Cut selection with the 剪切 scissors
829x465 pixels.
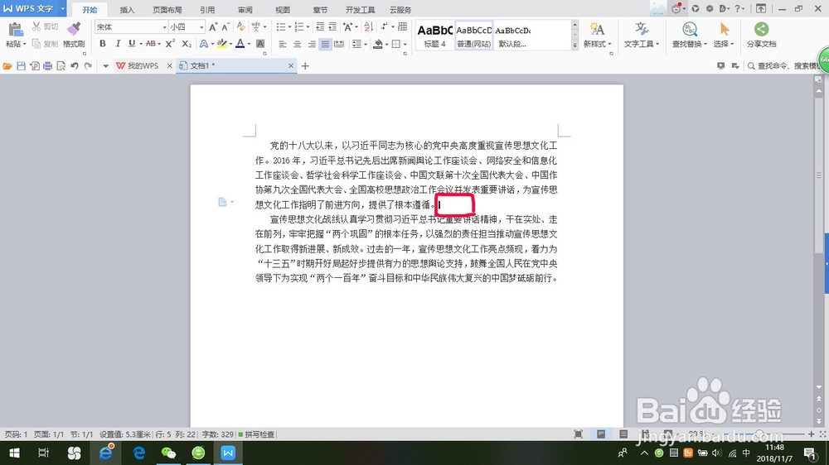point(45,26)
